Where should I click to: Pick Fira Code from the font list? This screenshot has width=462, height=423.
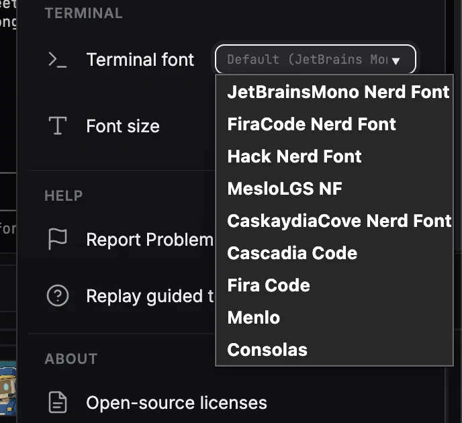click(334, 285)
